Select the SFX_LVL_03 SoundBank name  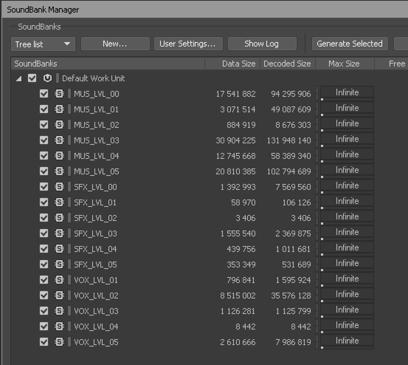96,233
